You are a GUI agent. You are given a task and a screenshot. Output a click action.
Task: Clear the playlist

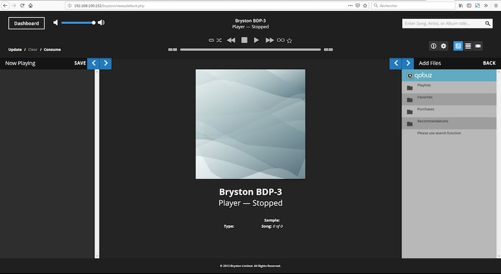(33, 49)
